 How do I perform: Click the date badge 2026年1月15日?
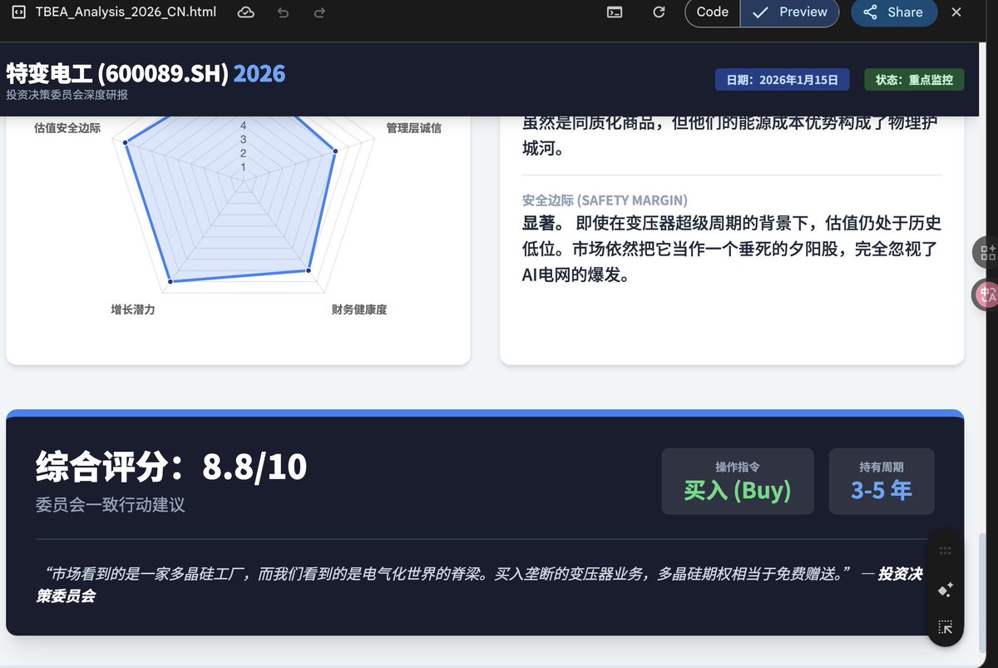(x=782, y=80)
